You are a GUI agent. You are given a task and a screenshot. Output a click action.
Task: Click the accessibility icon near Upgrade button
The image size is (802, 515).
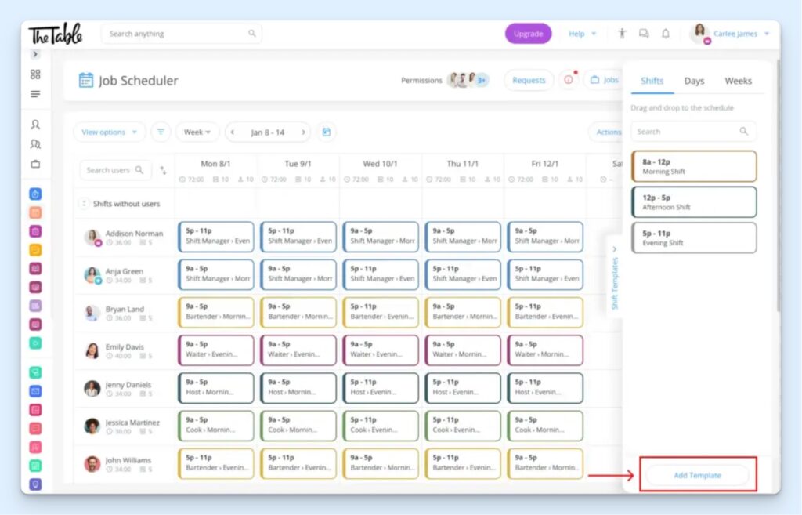(623, 33)
